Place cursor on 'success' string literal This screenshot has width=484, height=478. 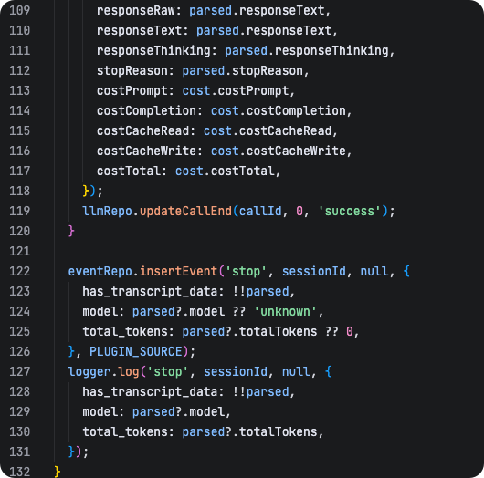(x=350, y=212)
